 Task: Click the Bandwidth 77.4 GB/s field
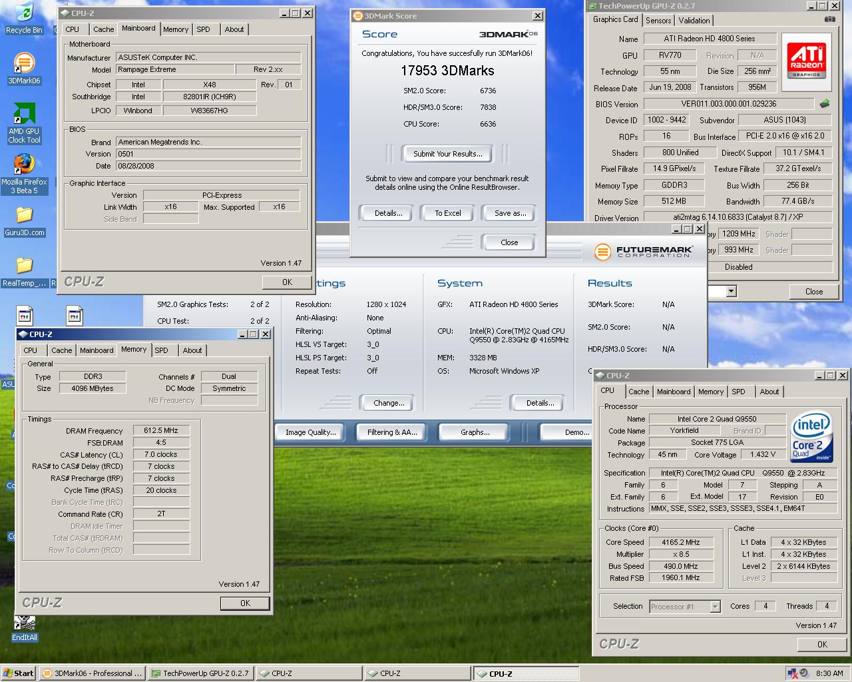797,201
